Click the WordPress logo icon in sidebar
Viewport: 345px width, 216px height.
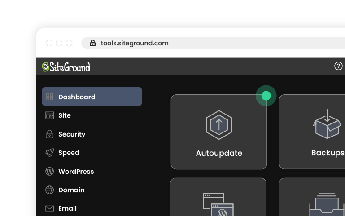(49, 171)
